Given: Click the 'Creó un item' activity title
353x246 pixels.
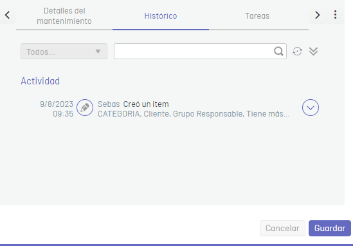Looking at the screenshot, I should [x=146, y=104].
